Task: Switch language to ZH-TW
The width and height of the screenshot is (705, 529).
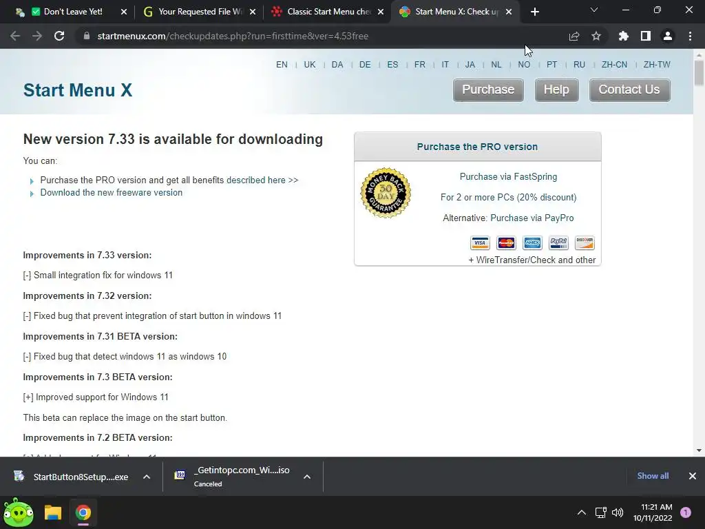Action: (657, 64)
